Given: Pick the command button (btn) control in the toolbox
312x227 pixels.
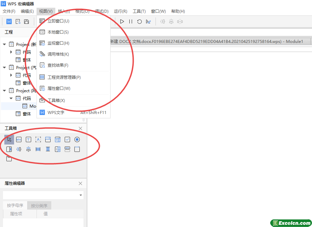Looking at the screenshot, I should coord(19,139).
